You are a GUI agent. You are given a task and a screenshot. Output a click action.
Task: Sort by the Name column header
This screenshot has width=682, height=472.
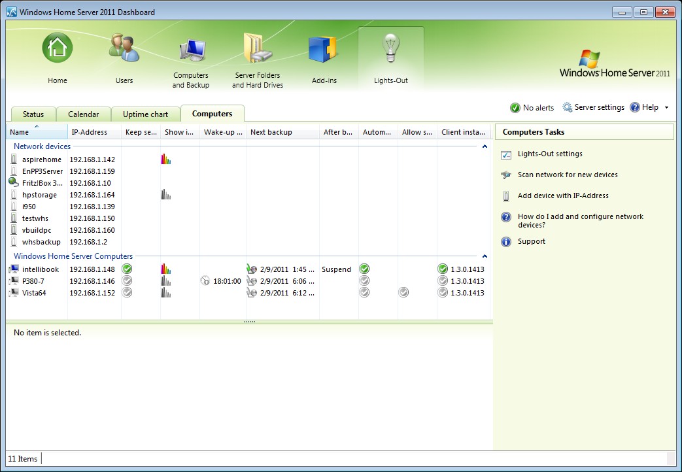[37, 132]
